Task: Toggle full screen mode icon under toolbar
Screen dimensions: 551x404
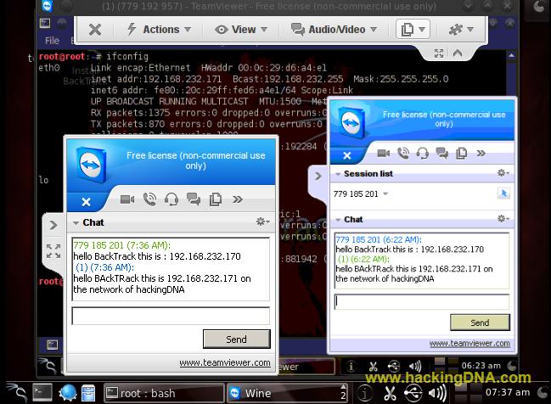Action: click(x=439, y=53)
